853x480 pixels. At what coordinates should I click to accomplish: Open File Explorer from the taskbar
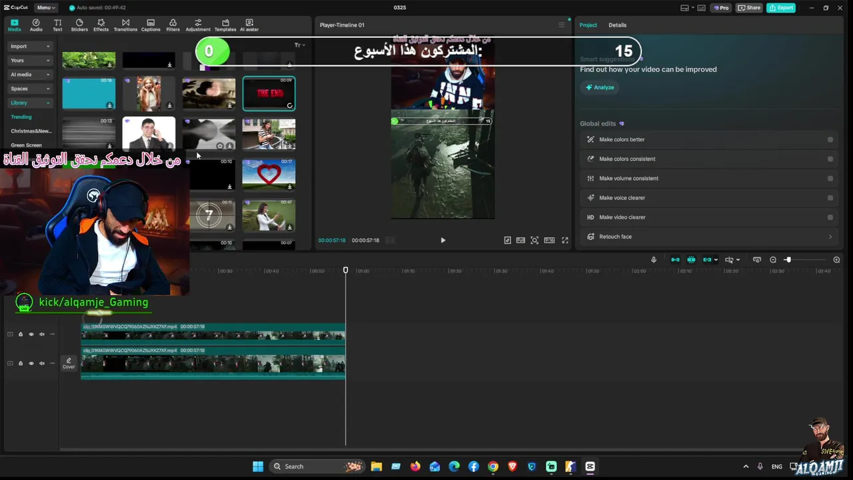pyautogui.click(x=377, y=467)
